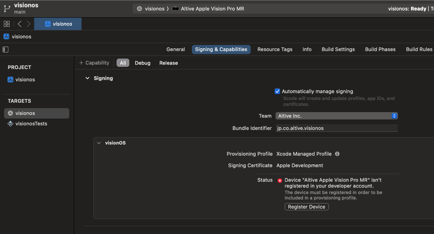Image resolution: width=434 pixels, height=234 pixels.
Task: Click the 'visionos: Ready' status text
Action: pos(407,9)
